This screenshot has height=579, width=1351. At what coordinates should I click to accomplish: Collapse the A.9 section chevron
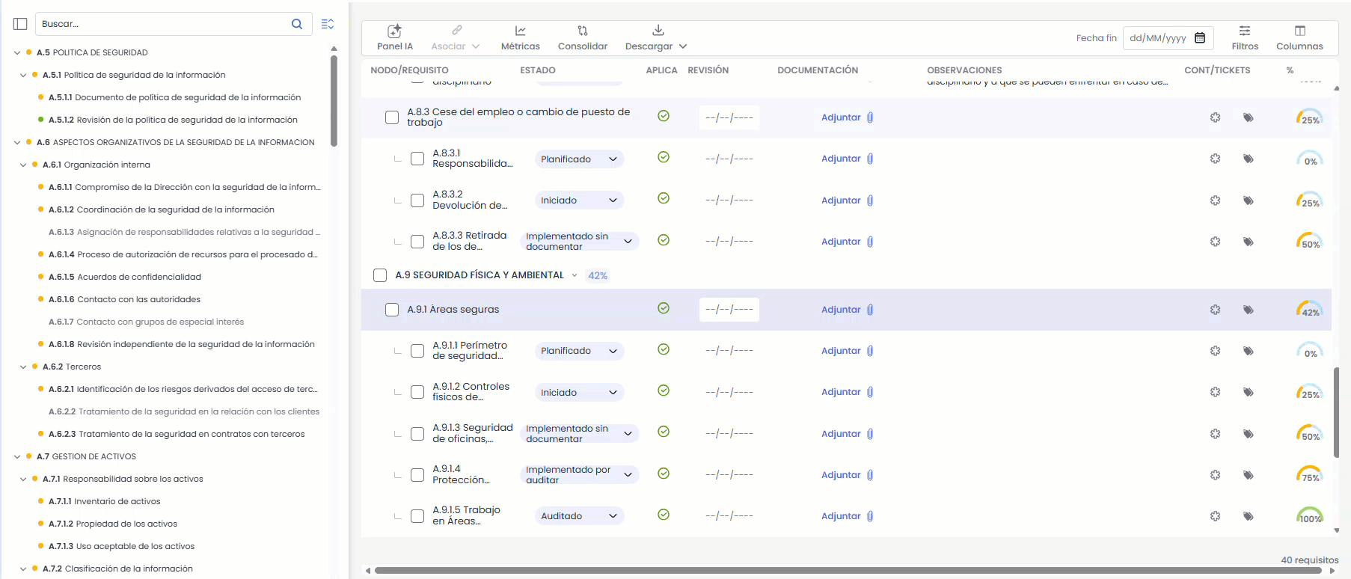point(575,275)
